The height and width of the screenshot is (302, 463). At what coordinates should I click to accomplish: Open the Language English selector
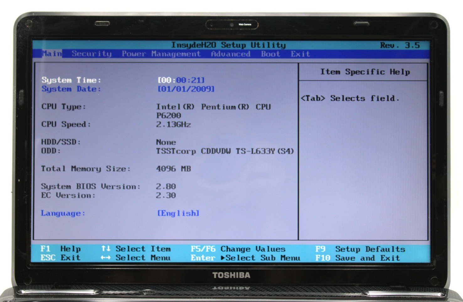tap(178, 213)
